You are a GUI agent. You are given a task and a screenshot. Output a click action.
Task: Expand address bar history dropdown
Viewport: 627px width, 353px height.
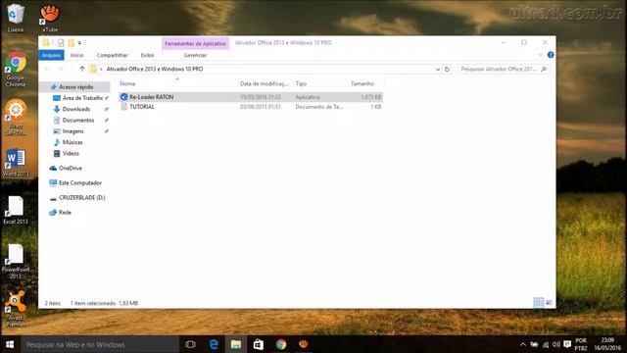click(438, 69)
